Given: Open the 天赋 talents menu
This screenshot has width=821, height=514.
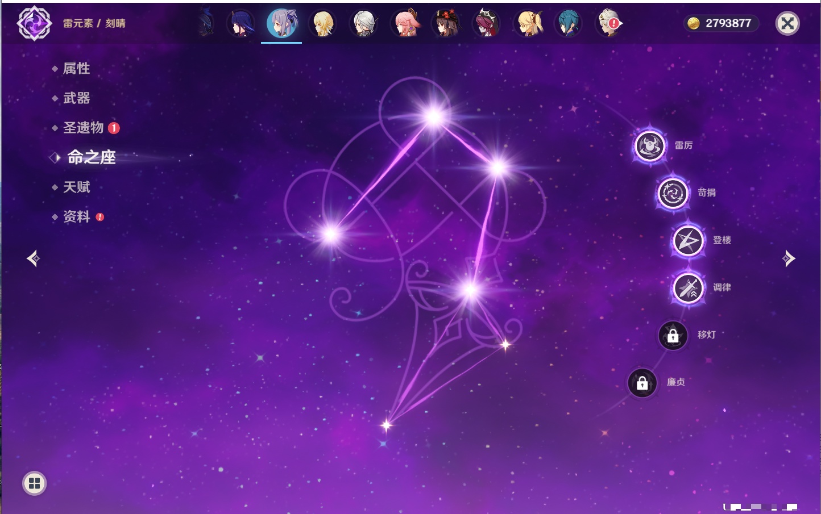Looking at the screenshot, I should (76, 187).
